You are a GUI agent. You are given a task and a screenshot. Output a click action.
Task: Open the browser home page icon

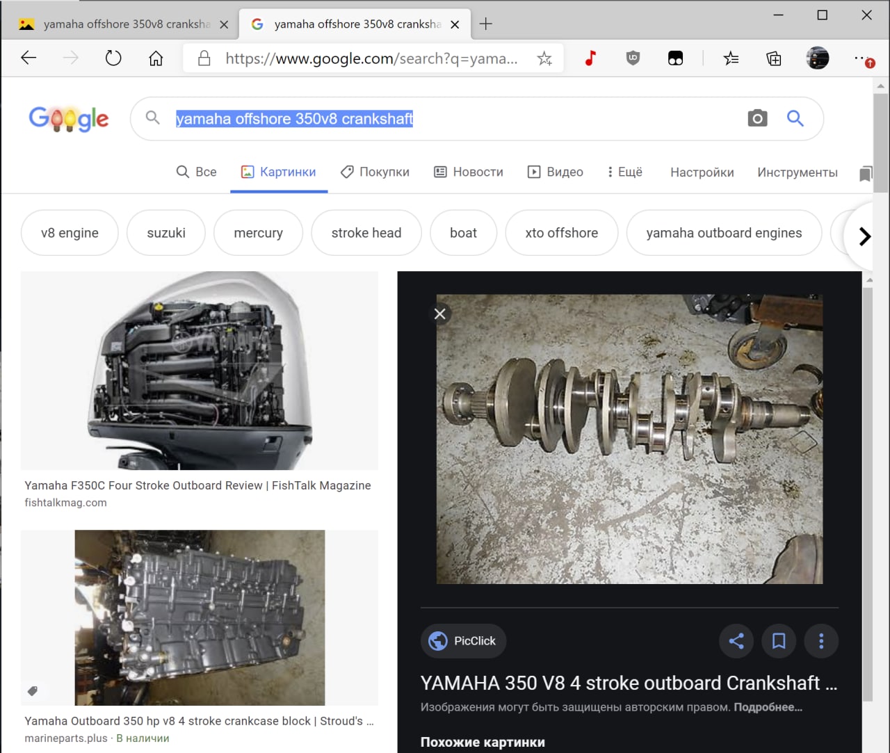(x=156, y=58)
